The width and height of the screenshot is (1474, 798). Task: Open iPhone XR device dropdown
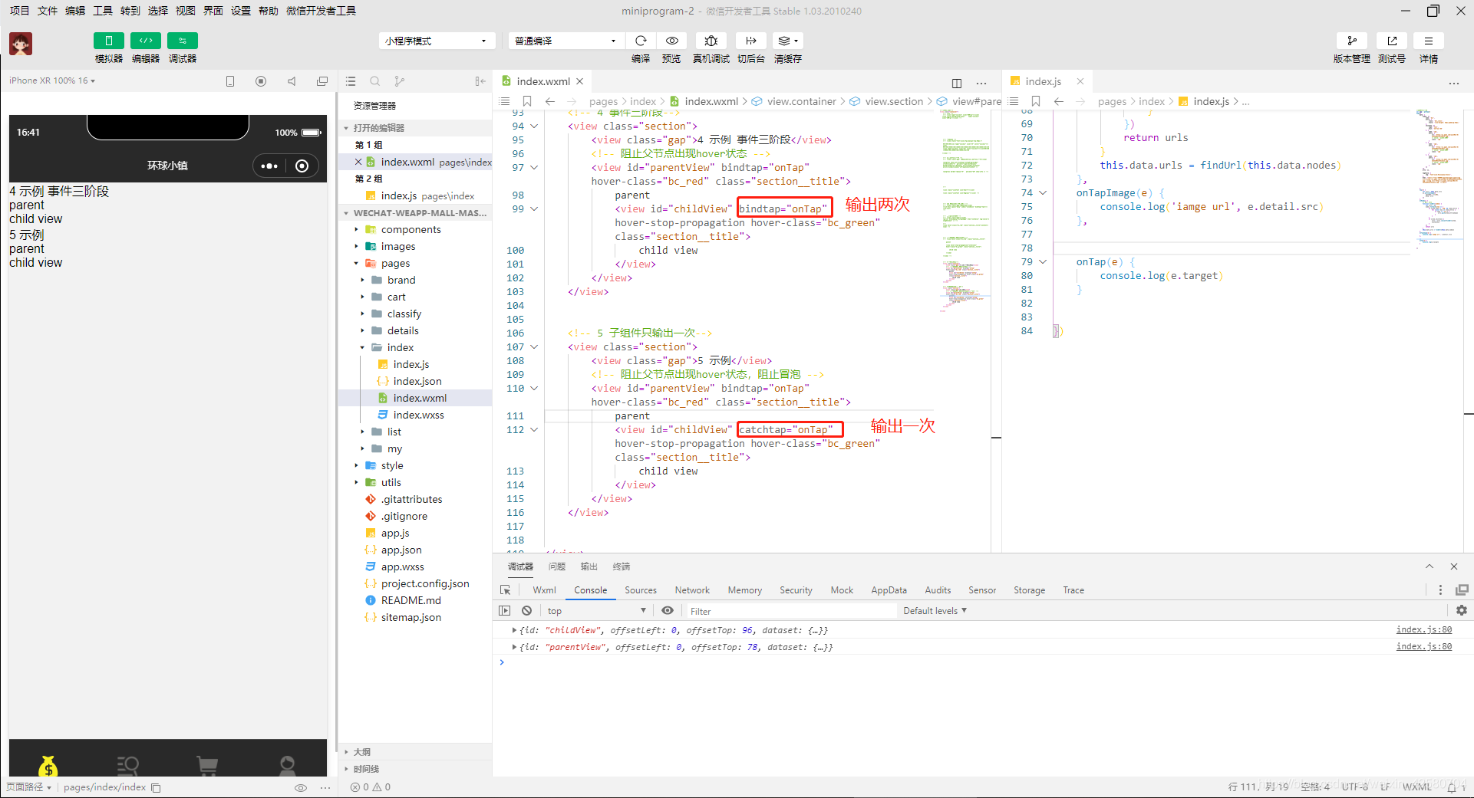coord(52,80)
